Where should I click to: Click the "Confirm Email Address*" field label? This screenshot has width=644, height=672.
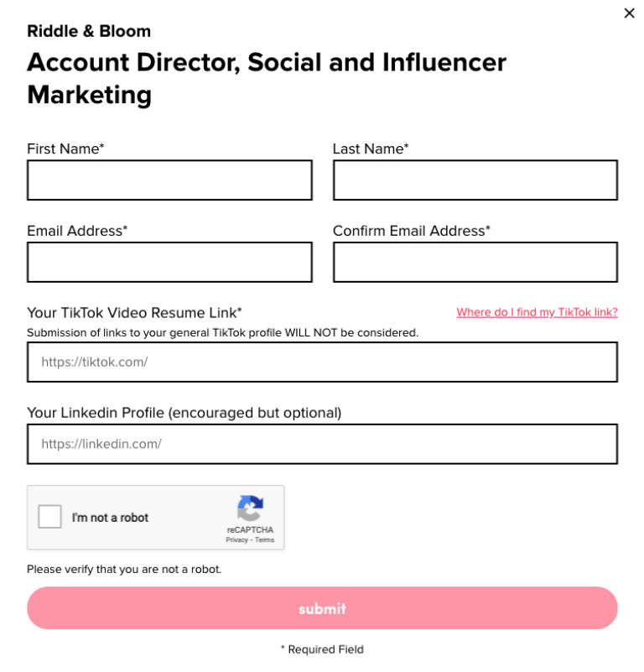(x=411, y=231)
